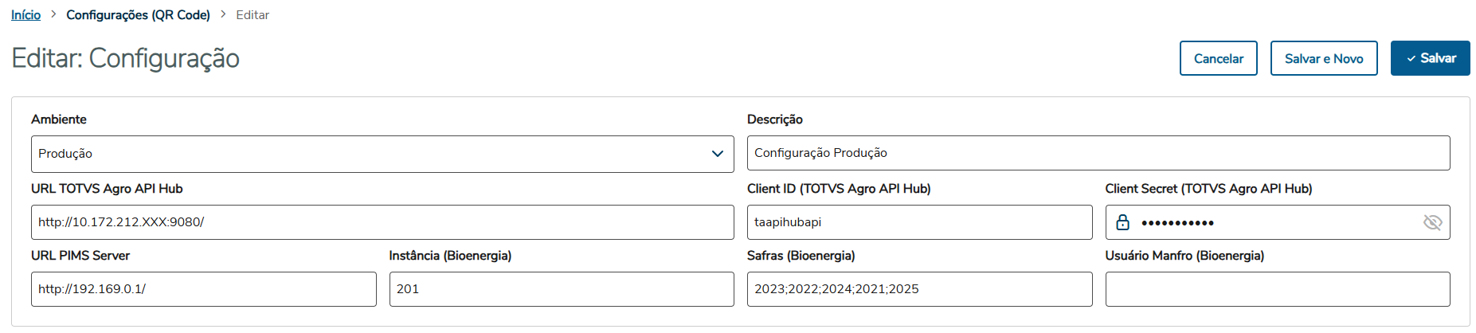Click Salvar e Novo
Viewport: 1476px width, 333px height.
[x=1323, y=58]
